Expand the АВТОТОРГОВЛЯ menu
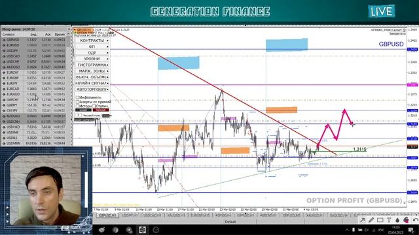The image size is (419, 235). click(x=92, y=89)
